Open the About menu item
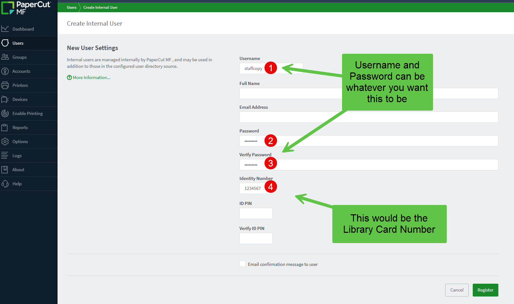This screenshot has height=304, width=514. click(18, 170)
